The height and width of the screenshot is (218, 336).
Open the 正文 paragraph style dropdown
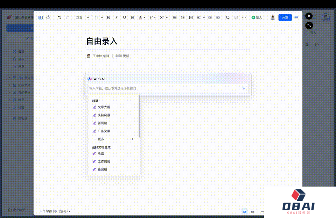click(82, 17)
